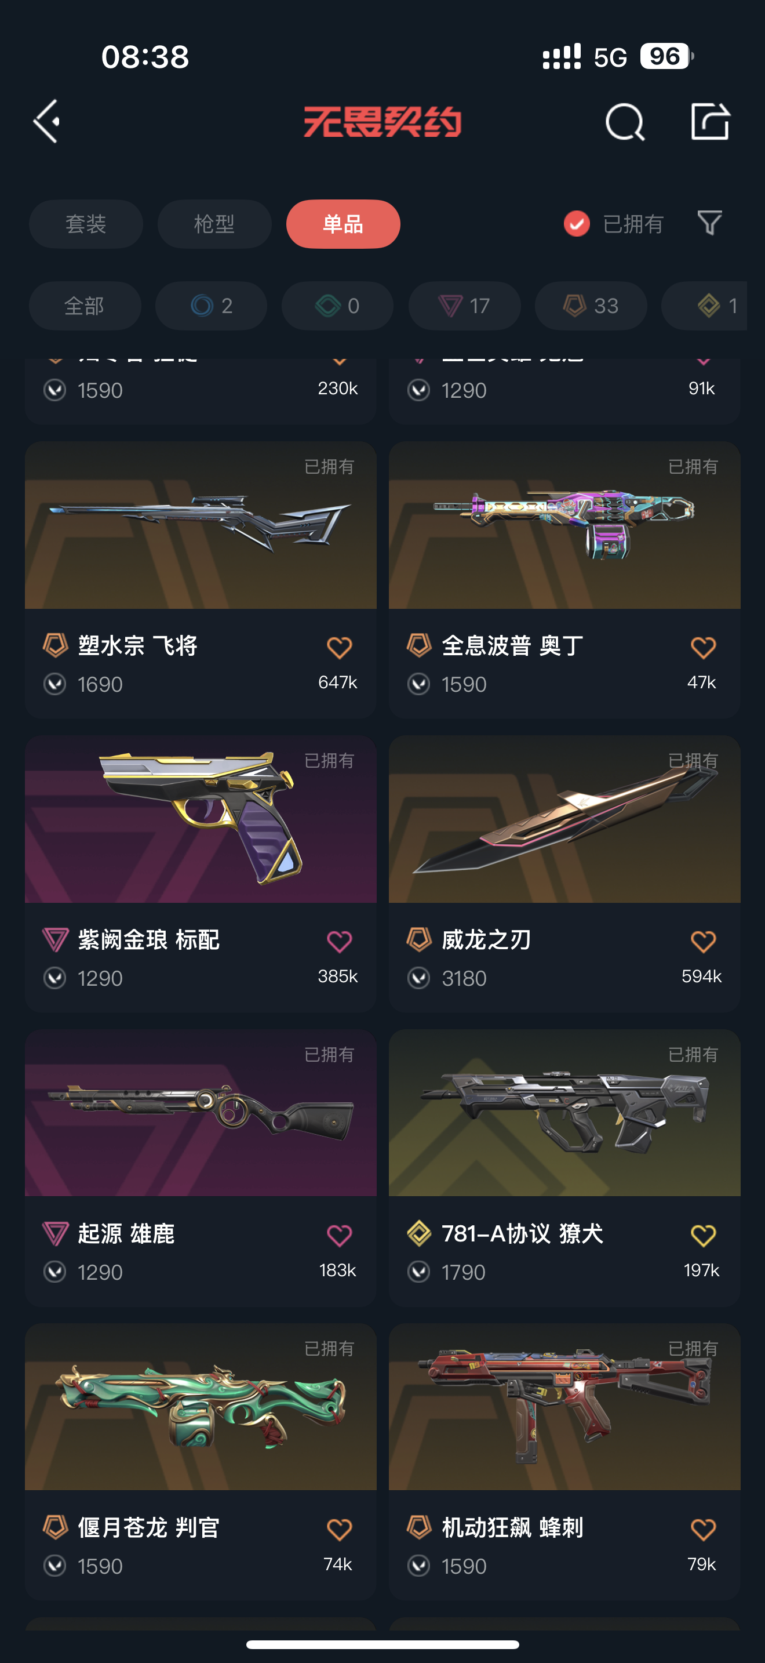
Task: Like the 紫阙金琅 标配 heart icon
Action: (x=338, y=941)
